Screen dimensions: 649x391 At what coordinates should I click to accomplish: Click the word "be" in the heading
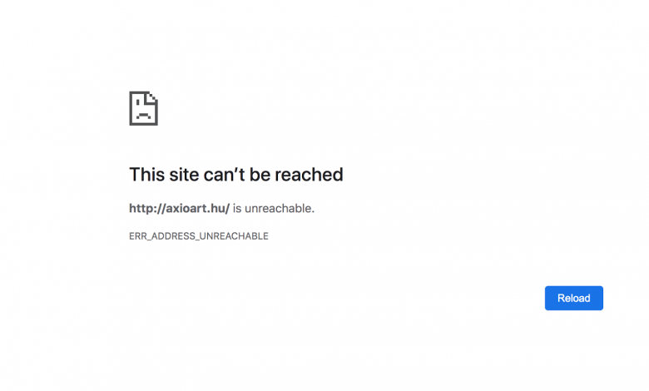coord(260,174)
